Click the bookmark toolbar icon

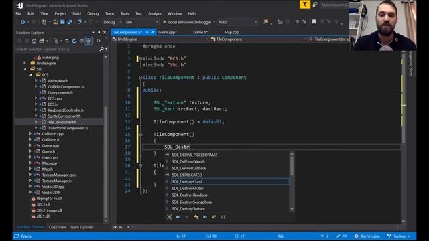pyautogui.click(x=314, y=22)
